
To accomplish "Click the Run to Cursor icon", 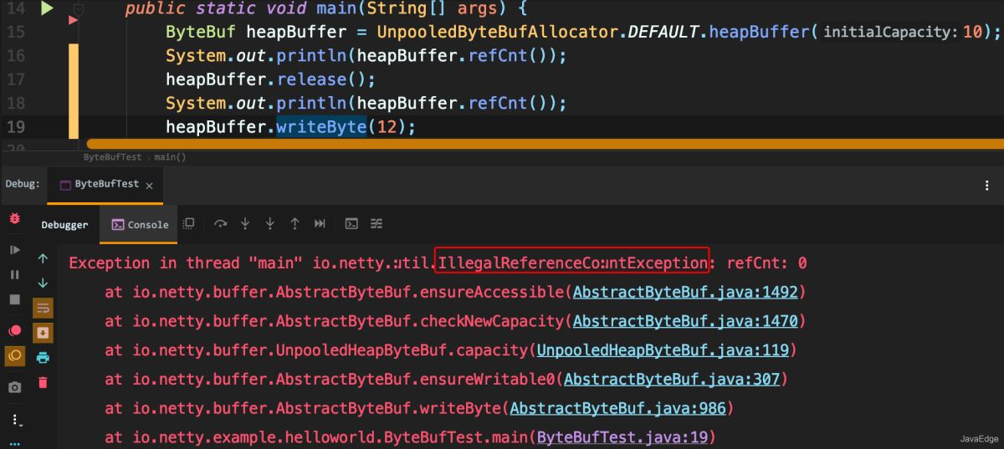I will point(320,224).
